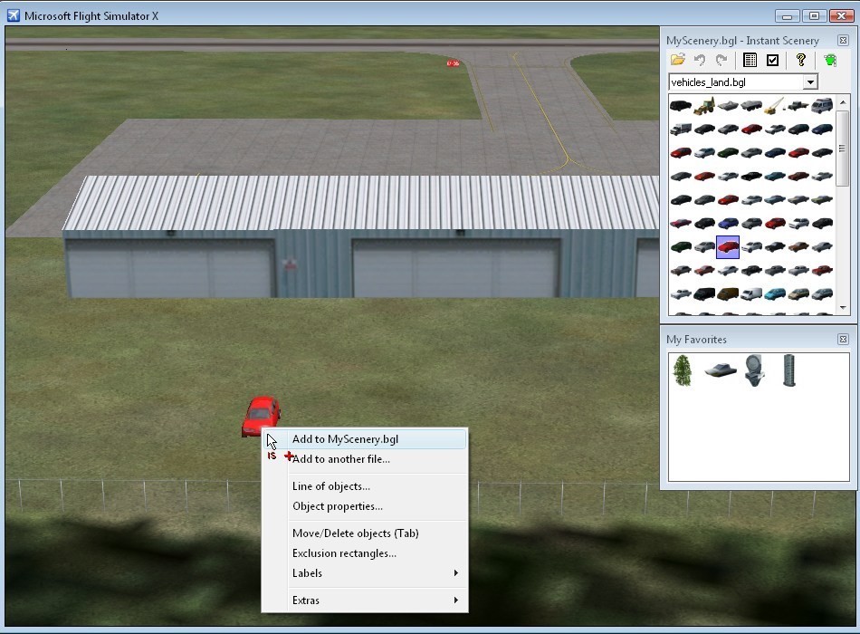Open Object properties... from context menu

click(x=337, y=506)
